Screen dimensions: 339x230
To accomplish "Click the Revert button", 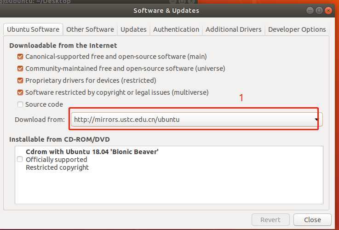I will [270, 220].
